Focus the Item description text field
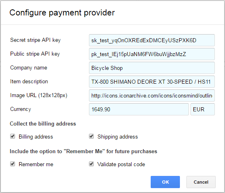 [x=152, y=82]
